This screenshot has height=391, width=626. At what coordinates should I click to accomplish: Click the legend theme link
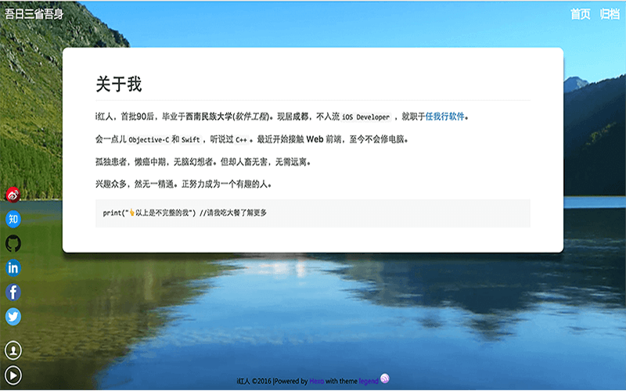[x=369, y=381]
